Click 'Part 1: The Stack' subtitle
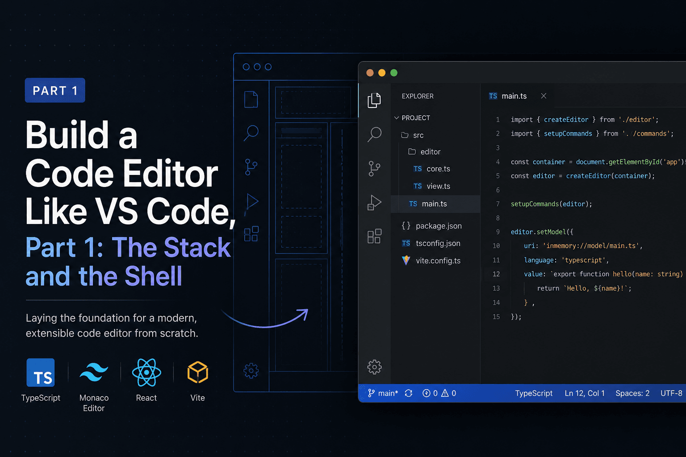 point(128,247)
